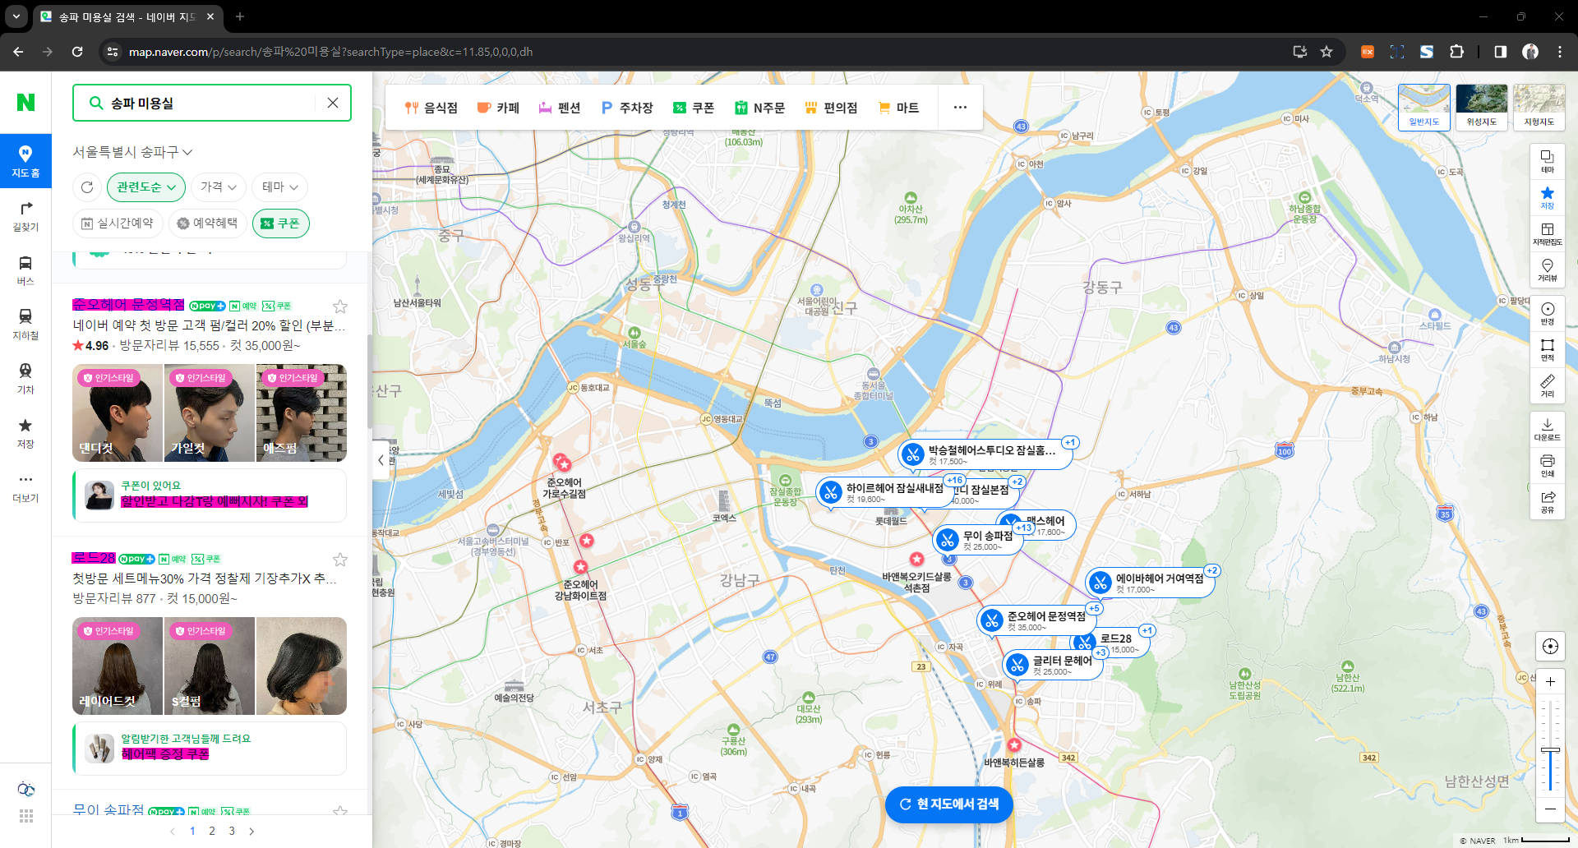The height and width of the screenshot is (848, 1578).
Task: Toggle the 예약혜택 filter chip
Action: (x=207, y=224)
